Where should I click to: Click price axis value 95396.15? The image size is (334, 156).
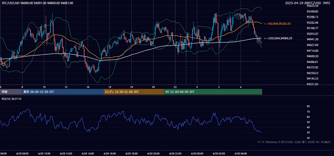312,17
